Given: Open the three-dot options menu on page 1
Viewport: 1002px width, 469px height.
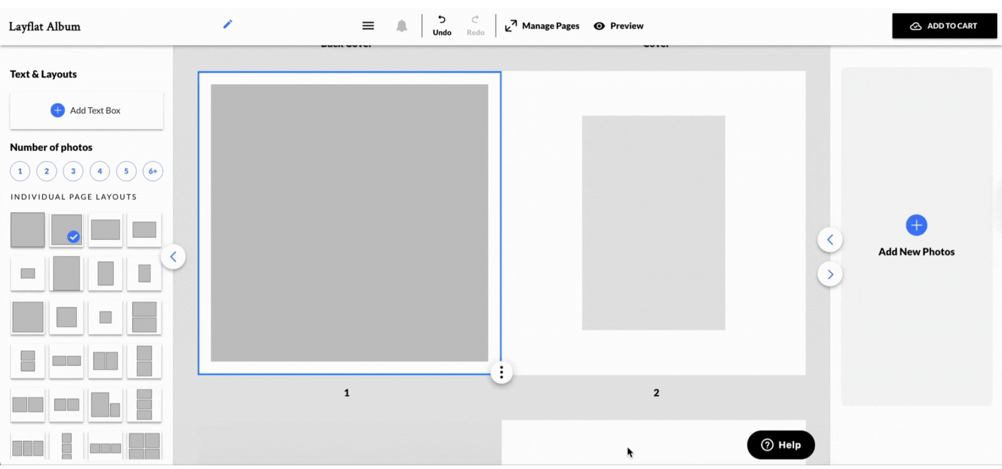Looking at the screenshot, I should click(x=501, y=372).
